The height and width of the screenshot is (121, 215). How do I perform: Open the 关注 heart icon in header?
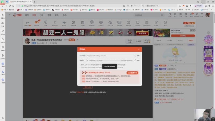(175, 15)
